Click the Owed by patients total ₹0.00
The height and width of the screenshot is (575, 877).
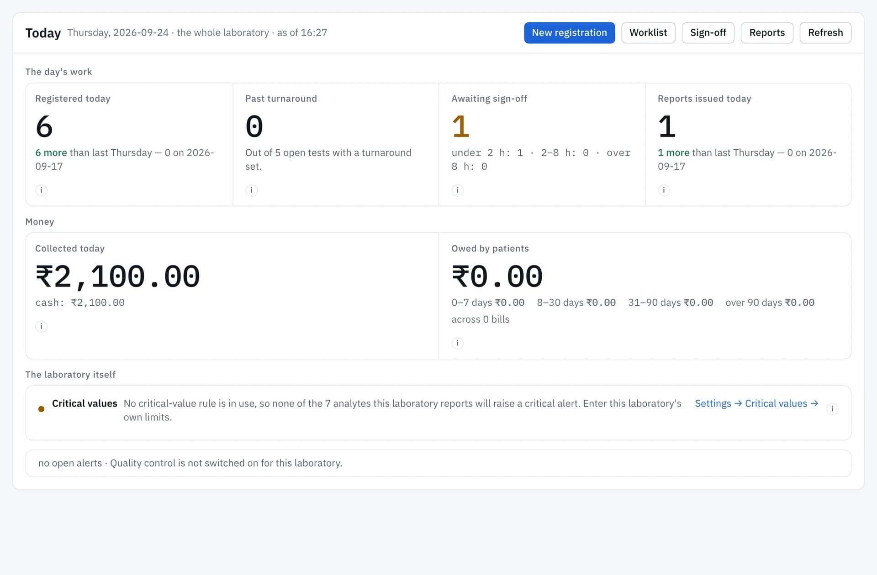click(497, 277)
